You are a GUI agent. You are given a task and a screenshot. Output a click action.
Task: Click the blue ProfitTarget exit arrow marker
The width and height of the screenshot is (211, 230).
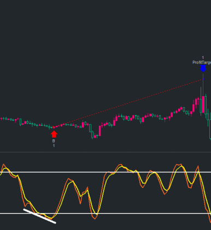coord(203,68)
